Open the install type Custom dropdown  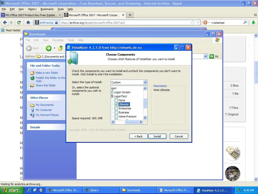[x=145, y=82]
